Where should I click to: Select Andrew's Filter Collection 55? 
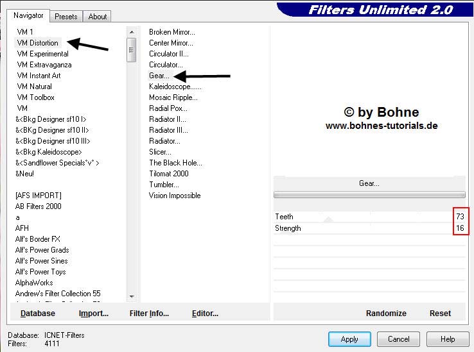pyautogui.click(x=58, y=294)
